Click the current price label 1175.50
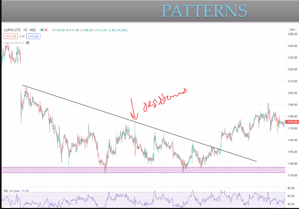The width and height of the screenshot is (299, 209). click(x=292, y=122)
